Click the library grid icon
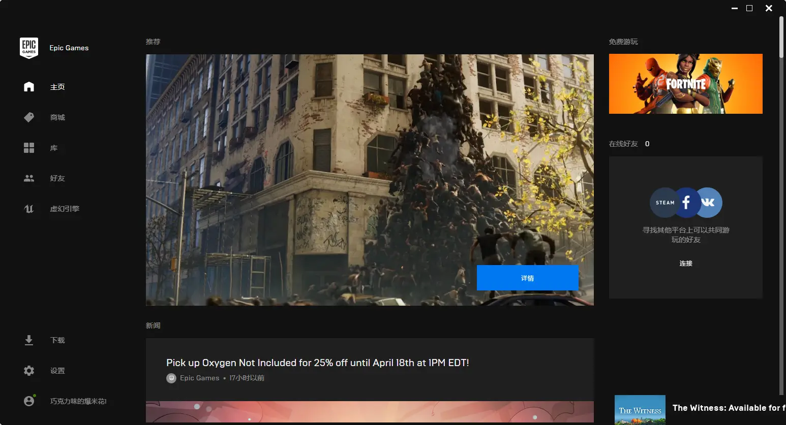Screen dimensions: 786x425 click(x=29, y=148)
